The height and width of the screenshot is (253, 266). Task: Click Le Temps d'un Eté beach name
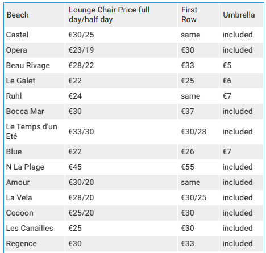tap(32, 132)
